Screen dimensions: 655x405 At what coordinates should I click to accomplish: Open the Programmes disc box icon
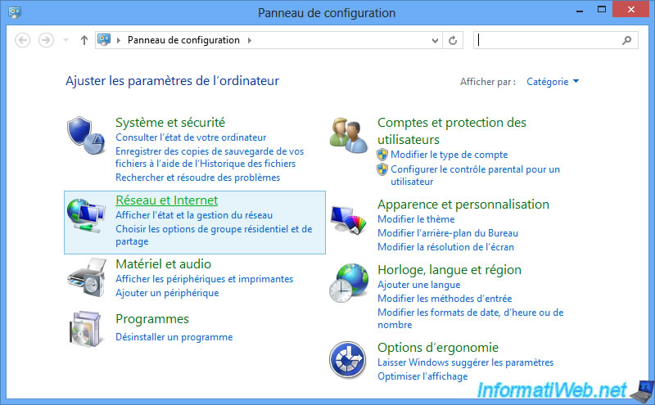[86, 329]
